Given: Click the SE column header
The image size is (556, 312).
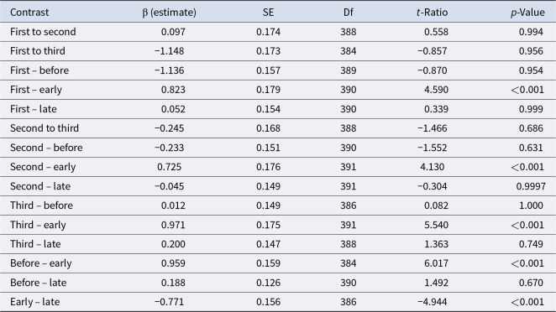Looking at the screenshot, I should [268, 13].
